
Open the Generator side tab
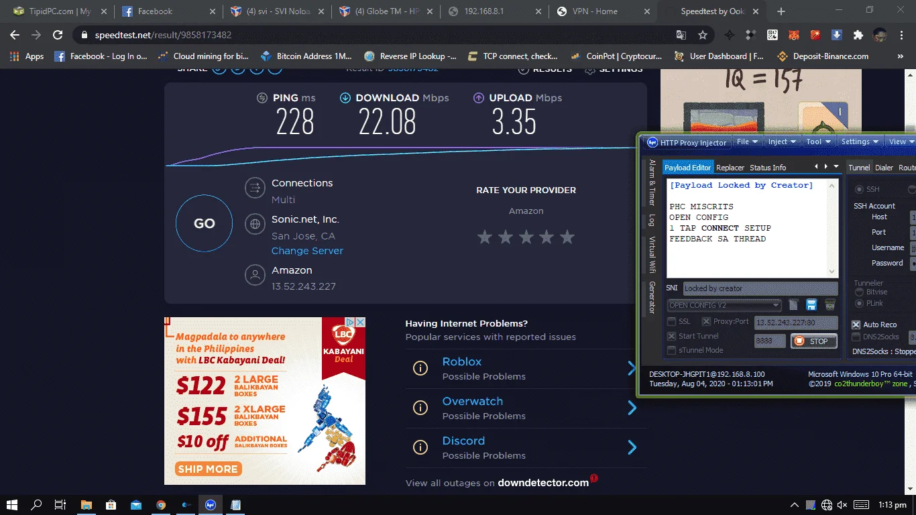pos(652,298)
